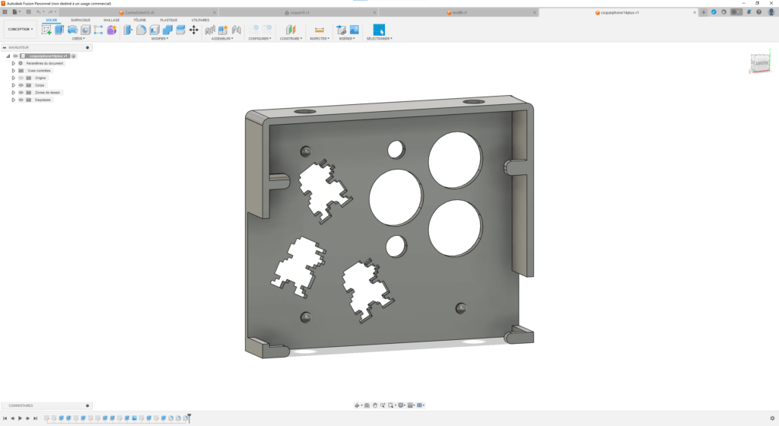Select the Extrude tool
Screen dimensions: 779x426
(59, 30)
